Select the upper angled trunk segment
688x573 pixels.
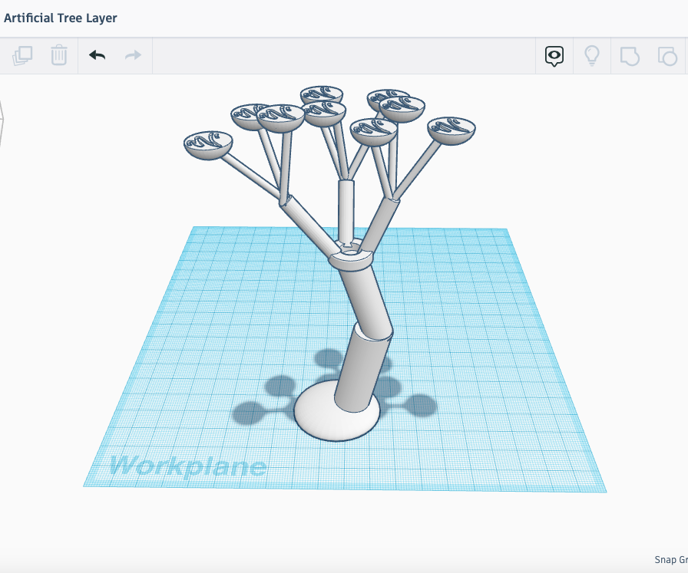point(361,298)
